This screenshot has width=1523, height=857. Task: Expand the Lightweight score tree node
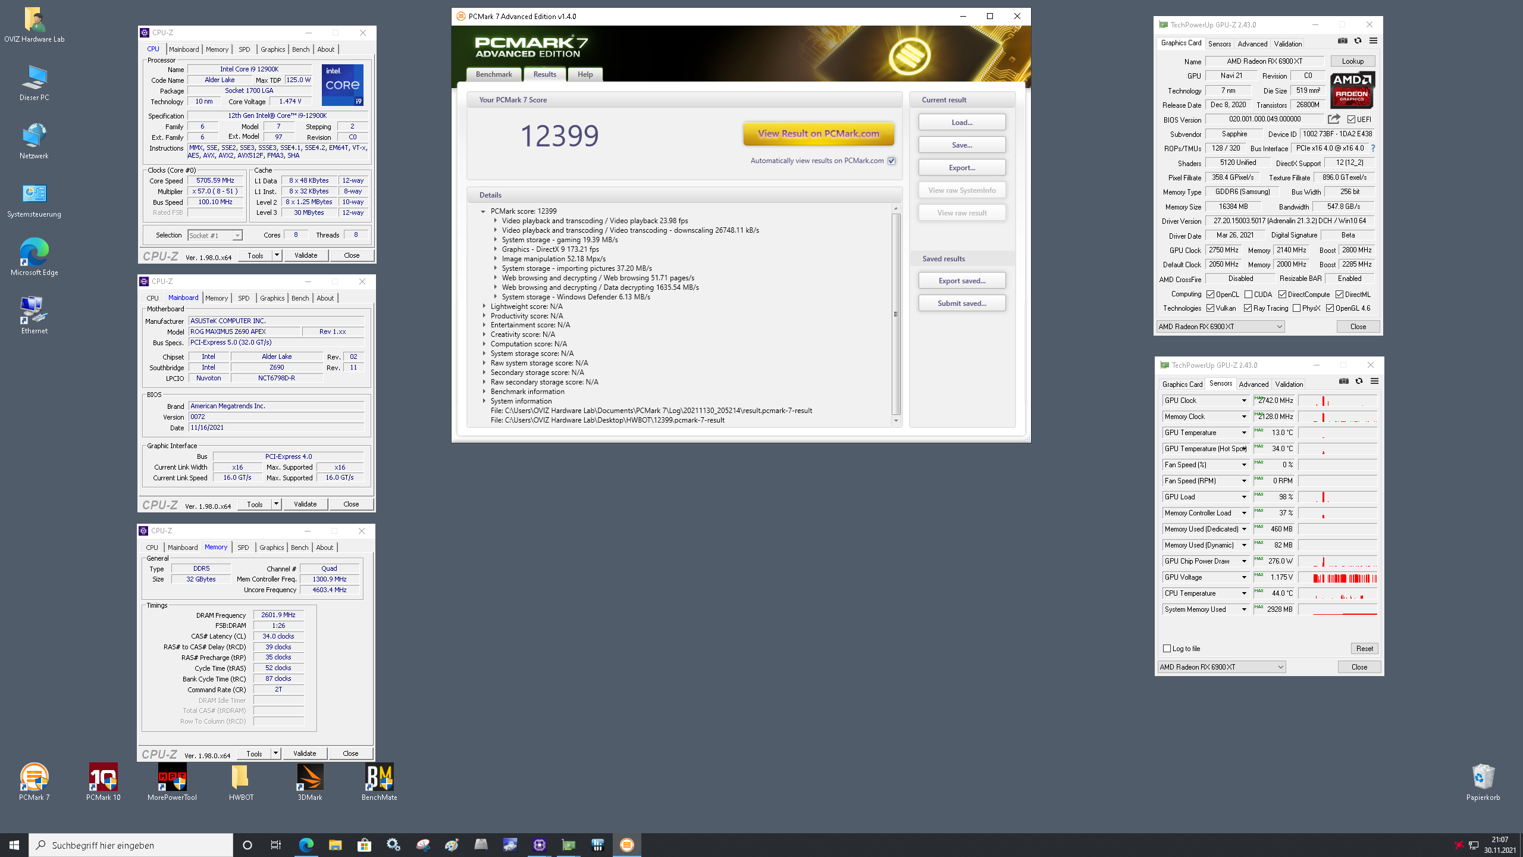(484, 306)
